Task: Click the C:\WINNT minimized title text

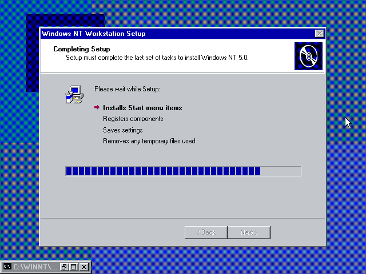Action: (35, 267)
